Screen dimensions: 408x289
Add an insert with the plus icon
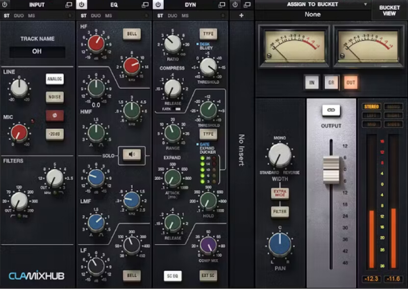(x=241, y=15)
